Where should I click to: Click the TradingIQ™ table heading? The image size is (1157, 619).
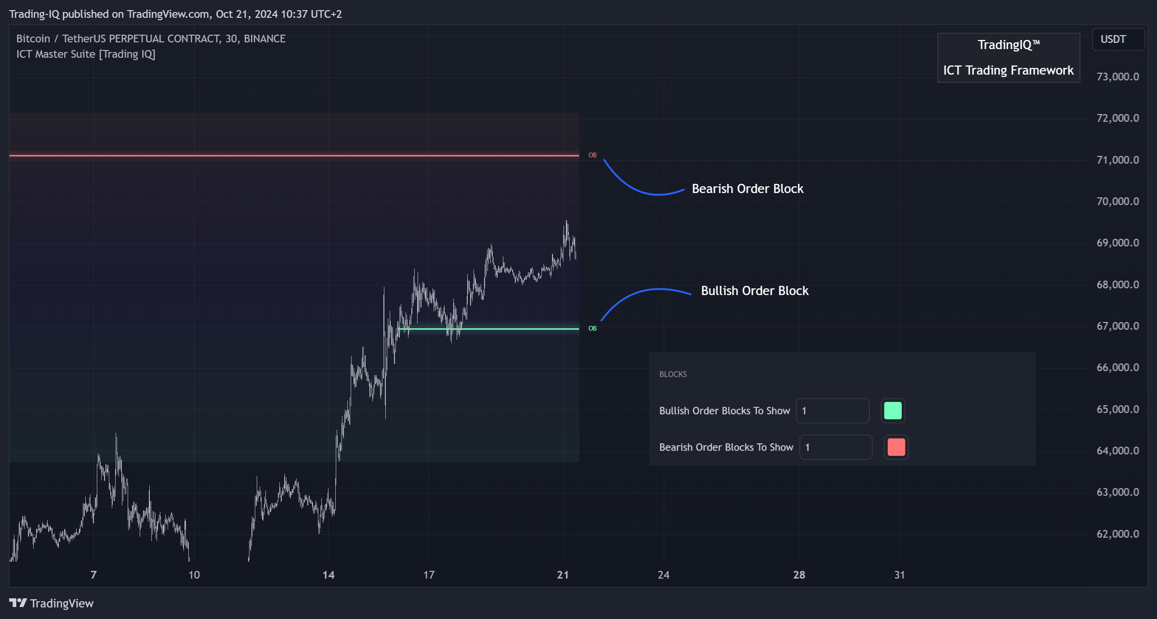pos(1008,45)
